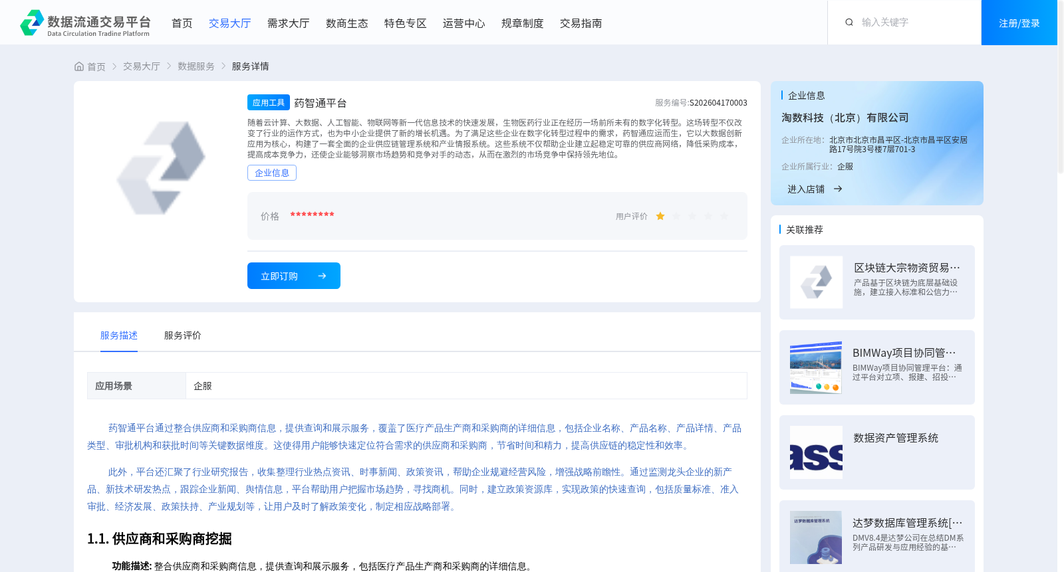This screenshot has width=1064, height=572.
Task: Go to 交易大厅 via breadcrumb
Action: point(142,66)
